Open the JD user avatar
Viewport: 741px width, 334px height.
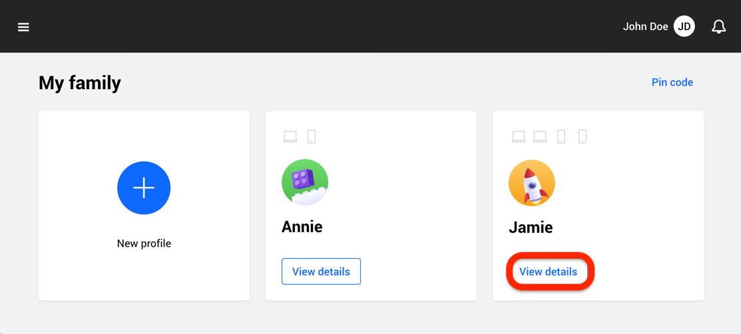(684, 27)
